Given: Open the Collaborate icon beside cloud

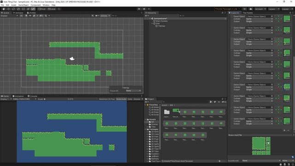Looking at the screenshot, I should point(245,9).
